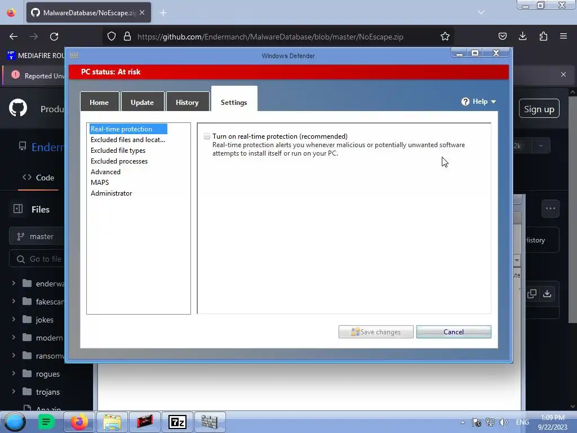Viewport: 577px width, 433px height.
Task: Open a new Firefox tab
Action: click(x=163, y=13)
